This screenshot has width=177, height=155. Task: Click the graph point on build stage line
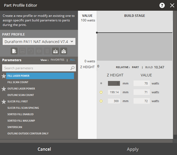click(97, 33)
